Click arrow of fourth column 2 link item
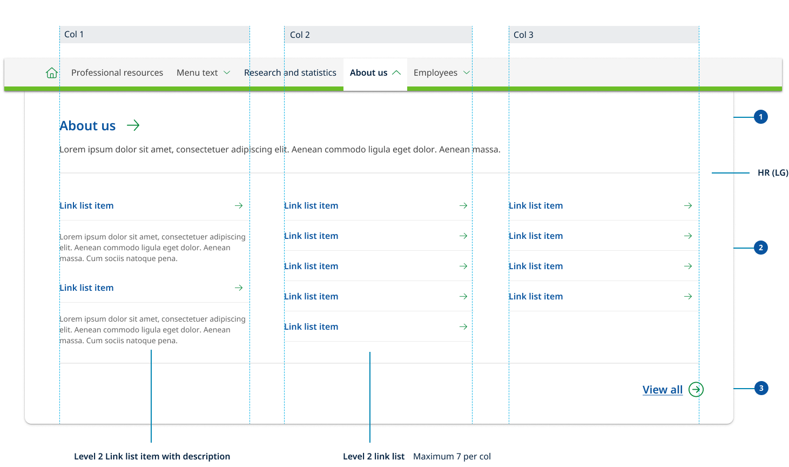The image size is (789, 467). (463, 297)
